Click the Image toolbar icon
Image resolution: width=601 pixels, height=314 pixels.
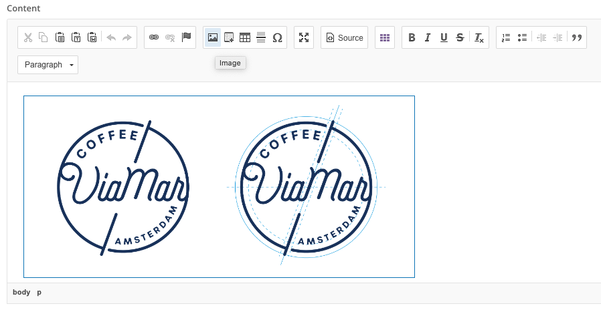pos(213,37)
